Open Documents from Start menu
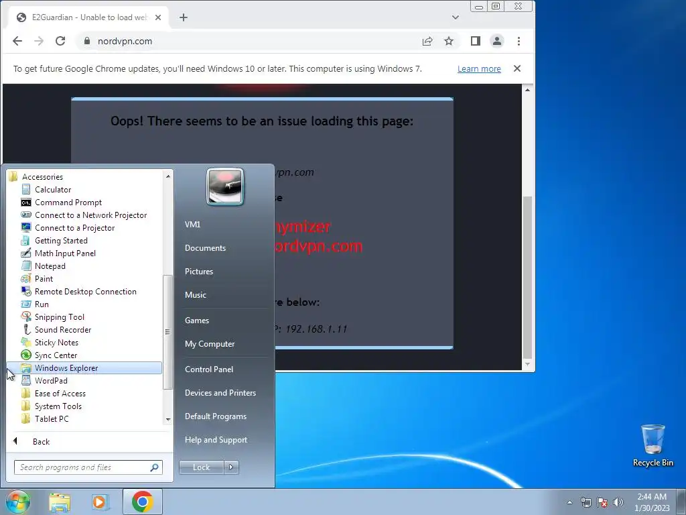The width and height of the screenshot is (686, 515). point(205,248)
